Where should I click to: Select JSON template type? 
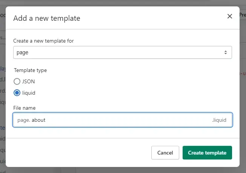[17, 81]
